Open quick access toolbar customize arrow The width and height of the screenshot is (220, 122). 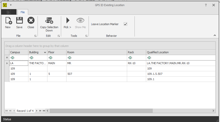(11, 5)
